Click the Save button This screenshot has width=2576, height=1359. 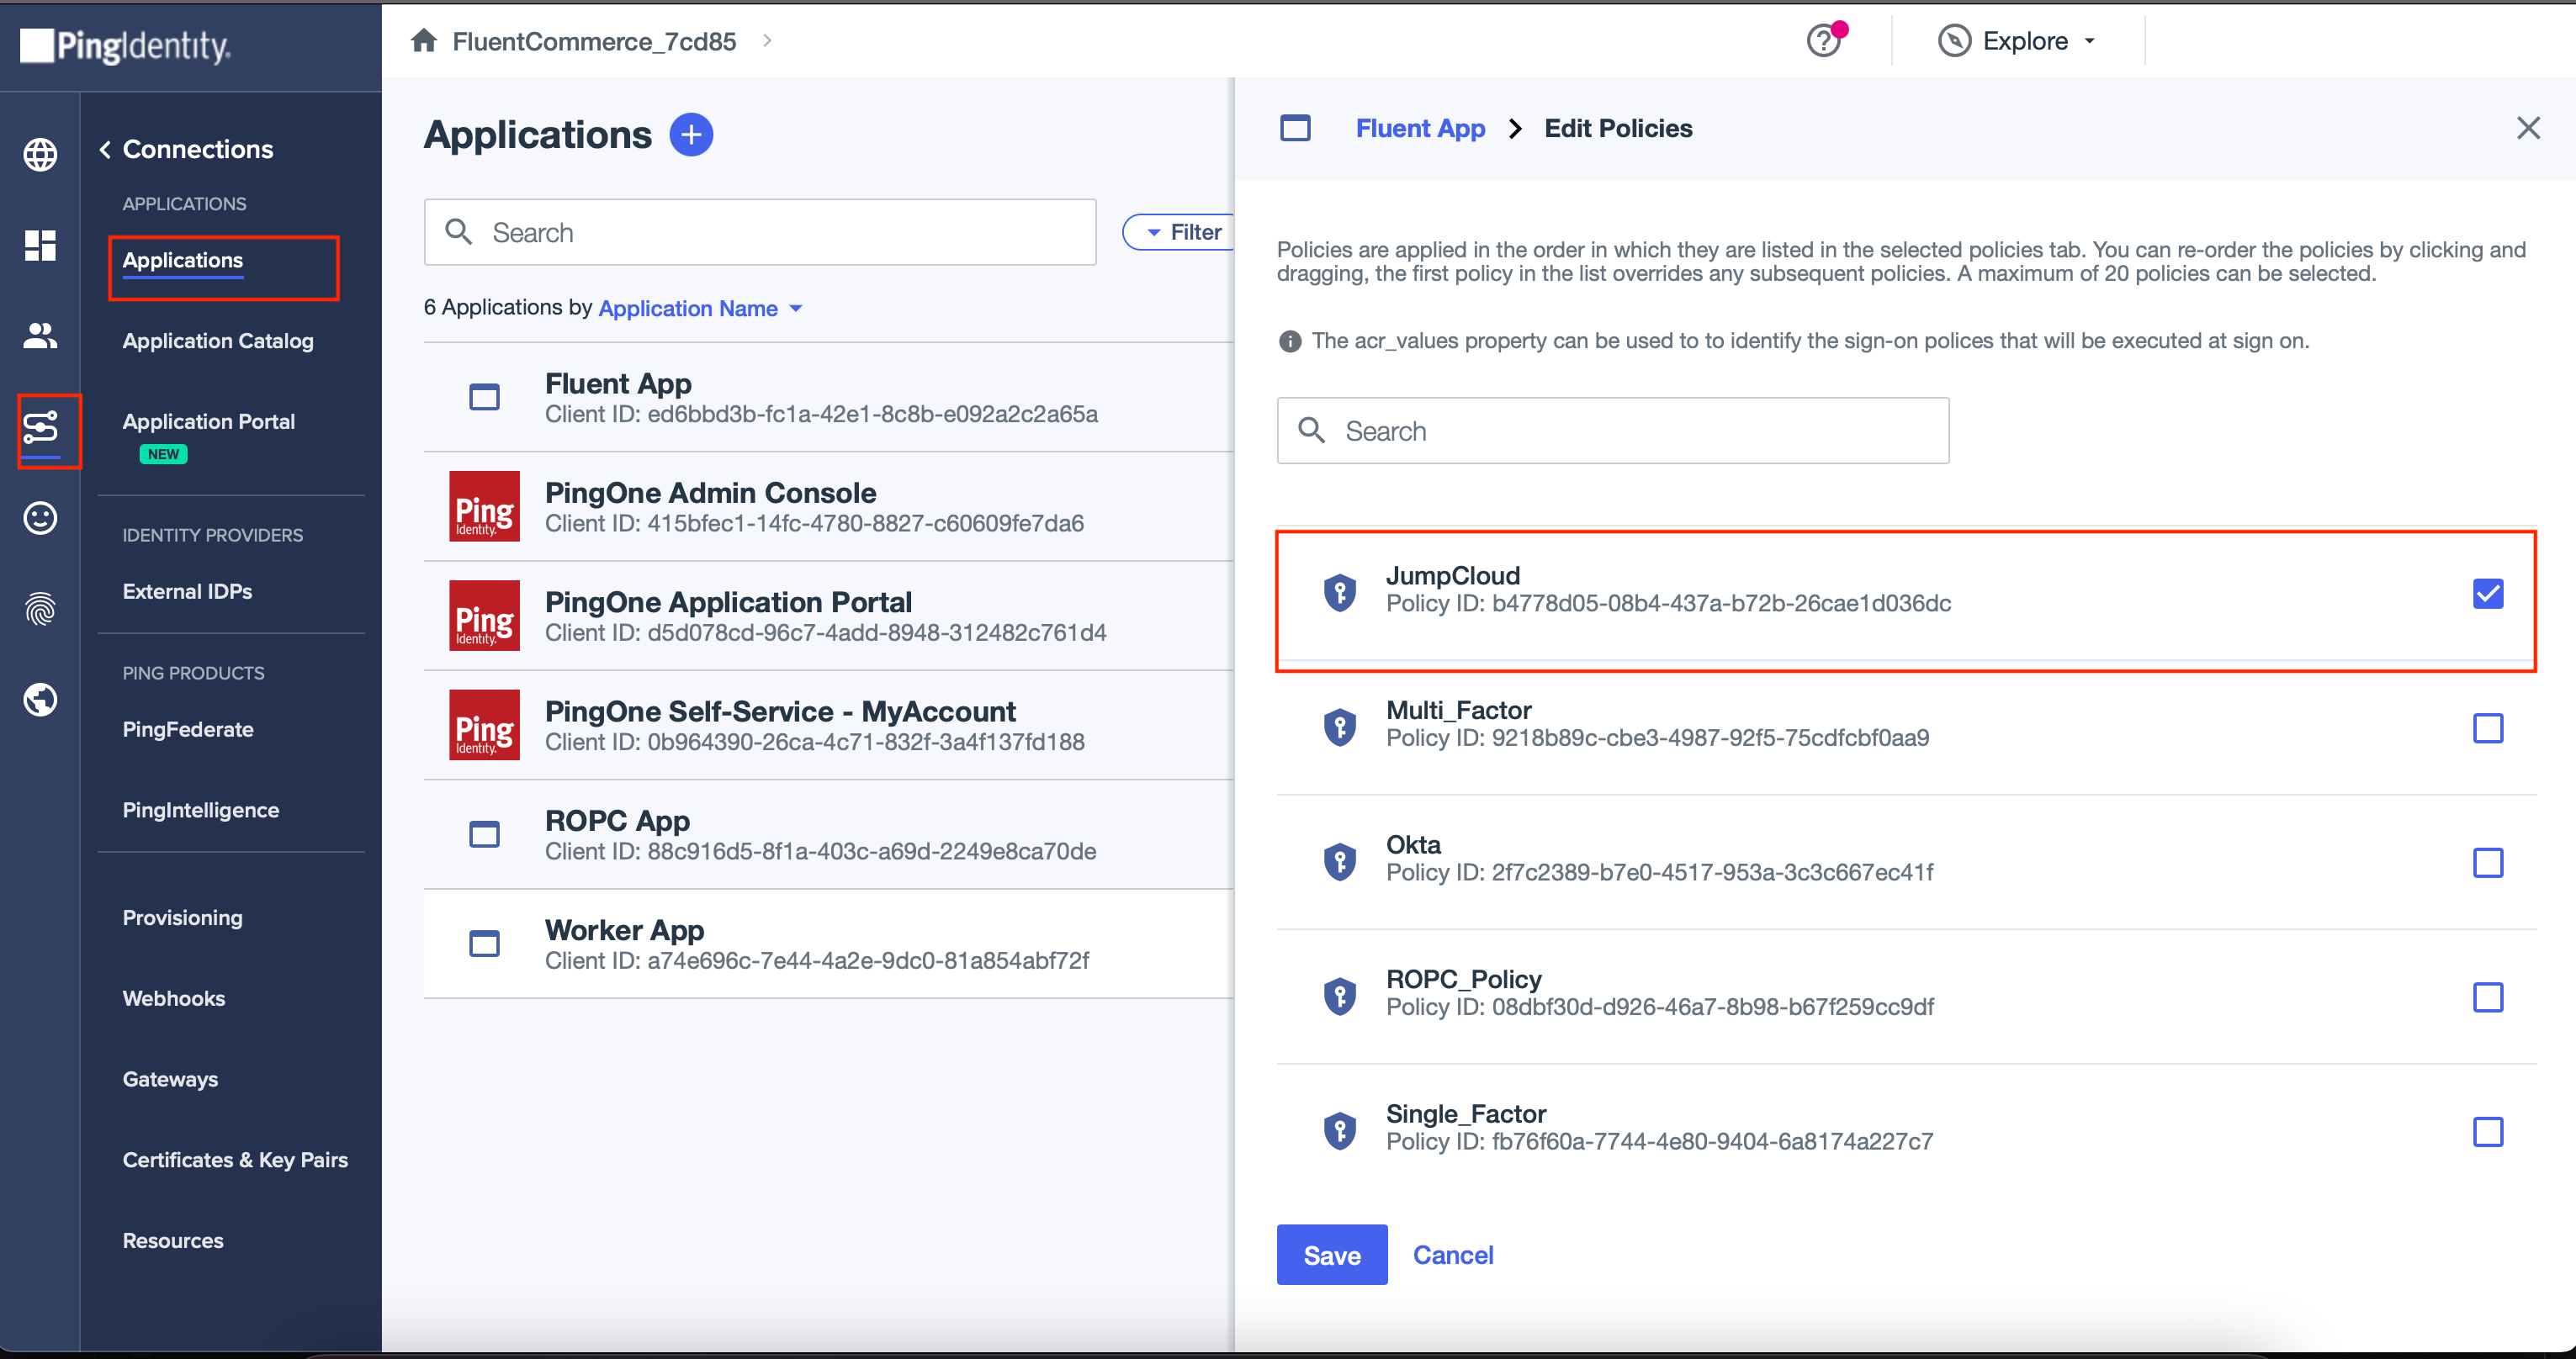[1331, 1255]
